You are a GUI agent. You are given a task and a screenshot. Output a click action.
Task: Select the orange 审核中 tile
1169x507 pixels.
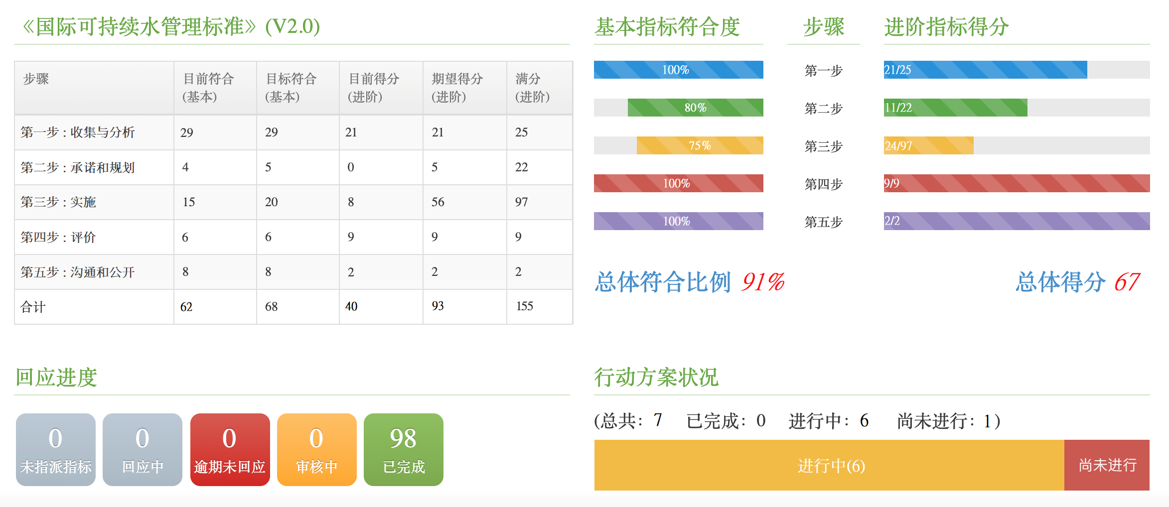317,449
